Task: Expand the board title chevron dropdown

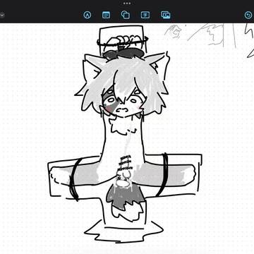Action: click(2, 15)
